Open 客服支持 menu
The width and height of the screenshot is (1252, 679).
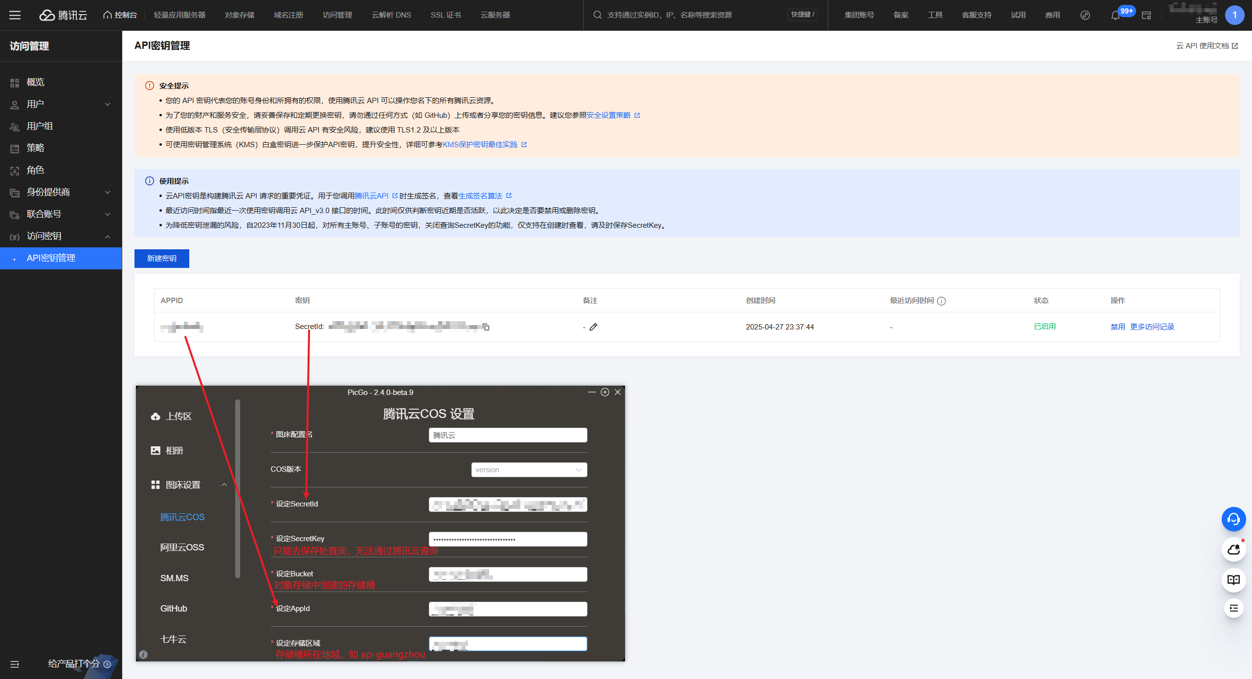pos(977,15)
